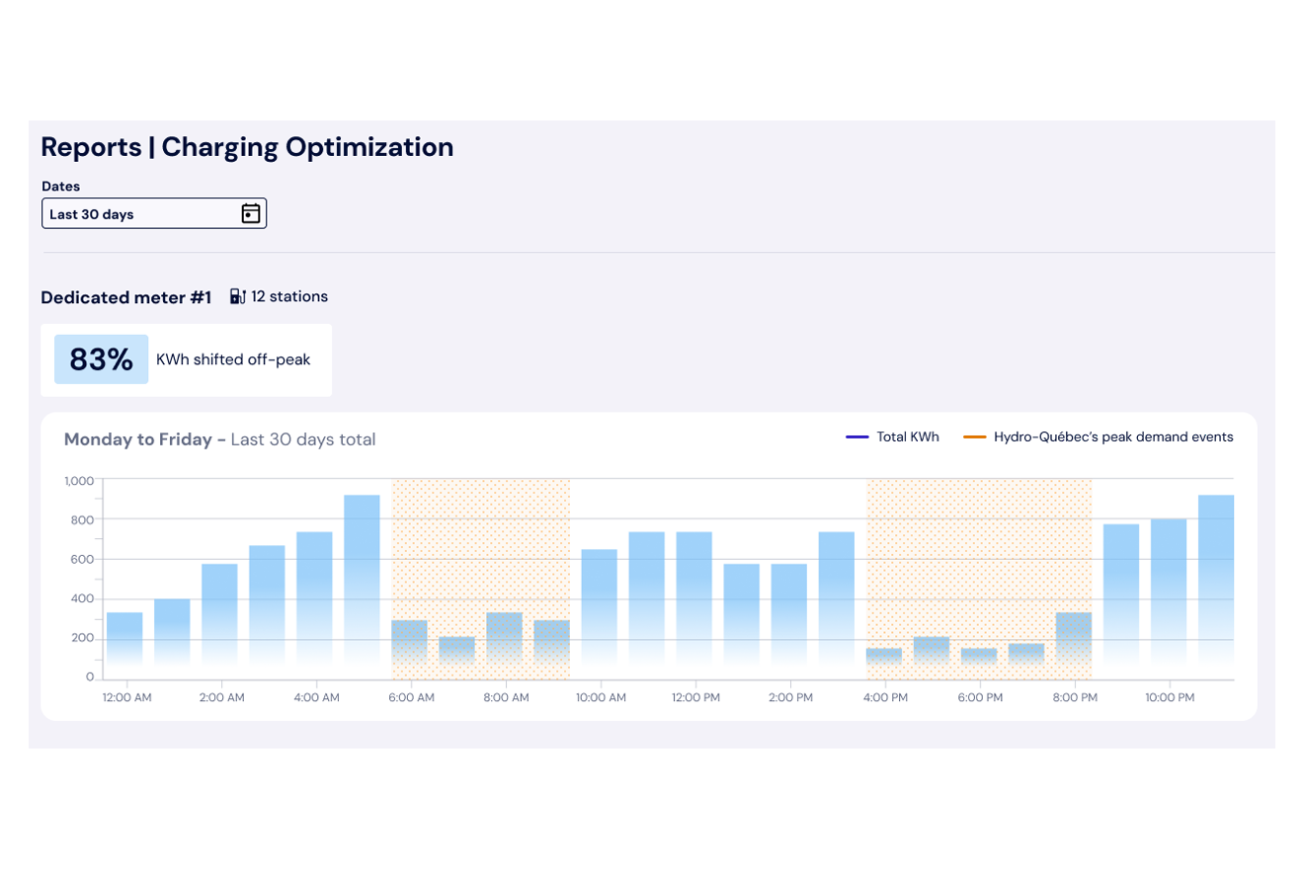The width and height of the screenshot is (1304, 869).
Task: Click the 1,000 label on the y-axis
Action: point(81,480)
